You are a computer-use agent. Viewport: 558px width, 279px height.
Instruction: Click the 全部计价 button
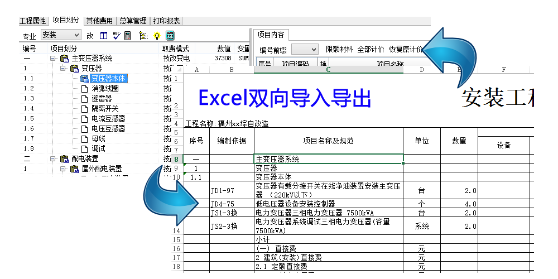point(371,50)
